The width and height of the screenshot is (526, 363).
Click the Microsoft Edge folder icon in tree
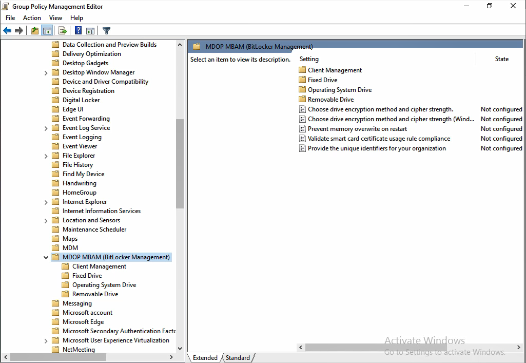tap(56, 322)
